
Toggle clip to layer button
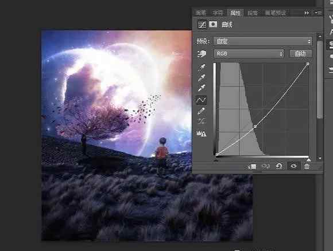(252, 167)
